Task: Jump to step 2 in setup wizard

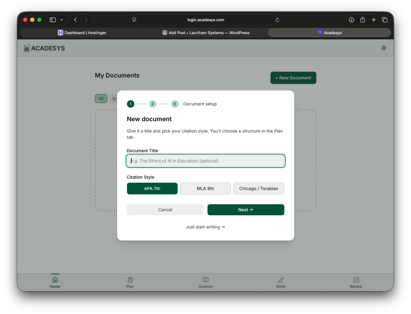Action: [x=153, y=104]
